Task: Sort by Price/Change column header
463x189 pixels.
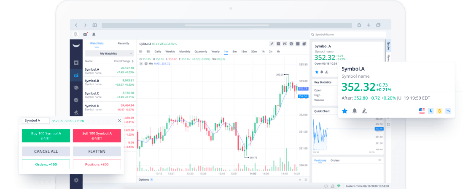Action: click(x=124, y=61)
